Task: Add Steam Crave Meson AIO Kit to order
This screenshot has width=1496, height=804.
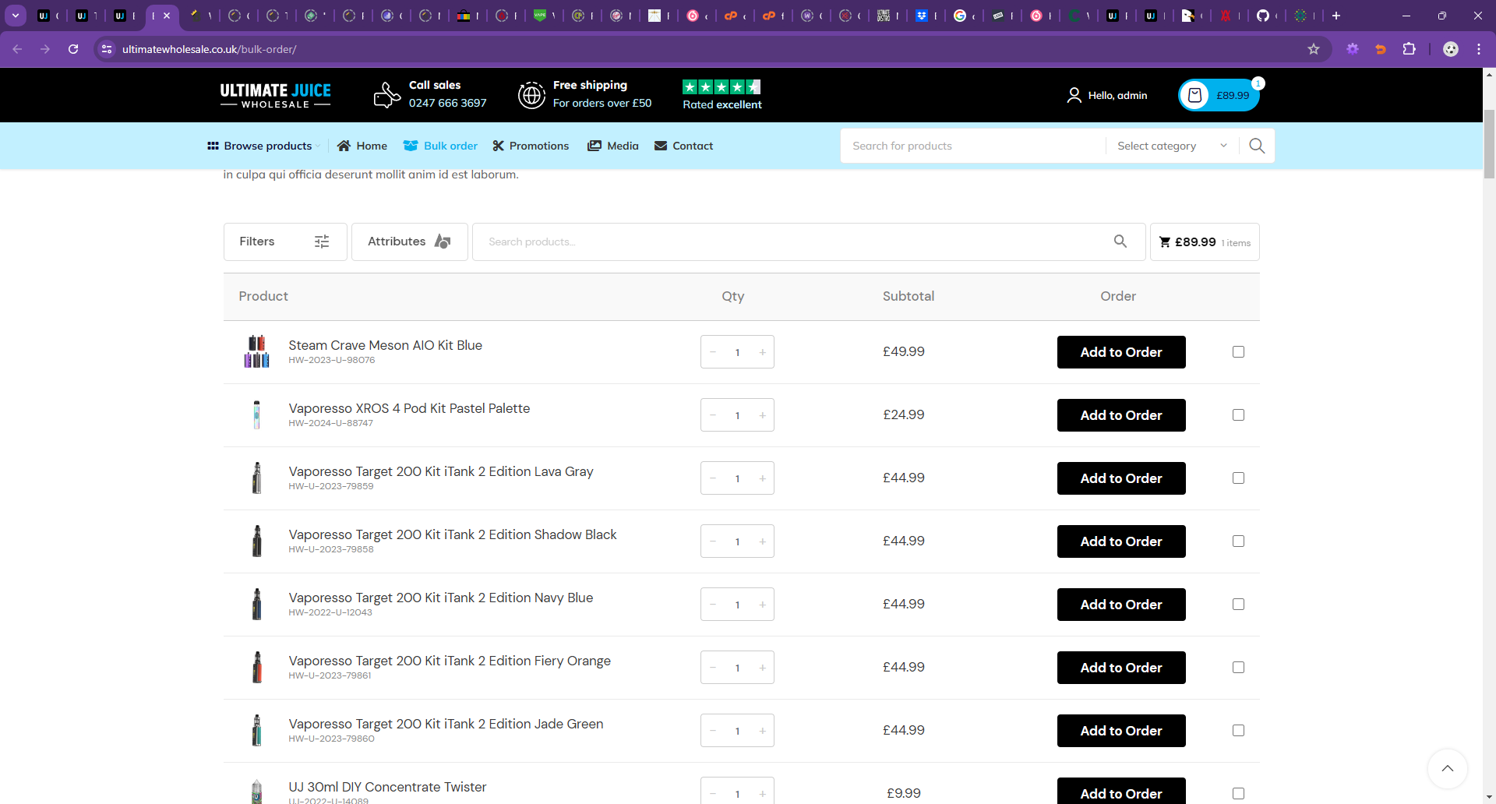Action: pyautogui.click(x=1121, y=352)
